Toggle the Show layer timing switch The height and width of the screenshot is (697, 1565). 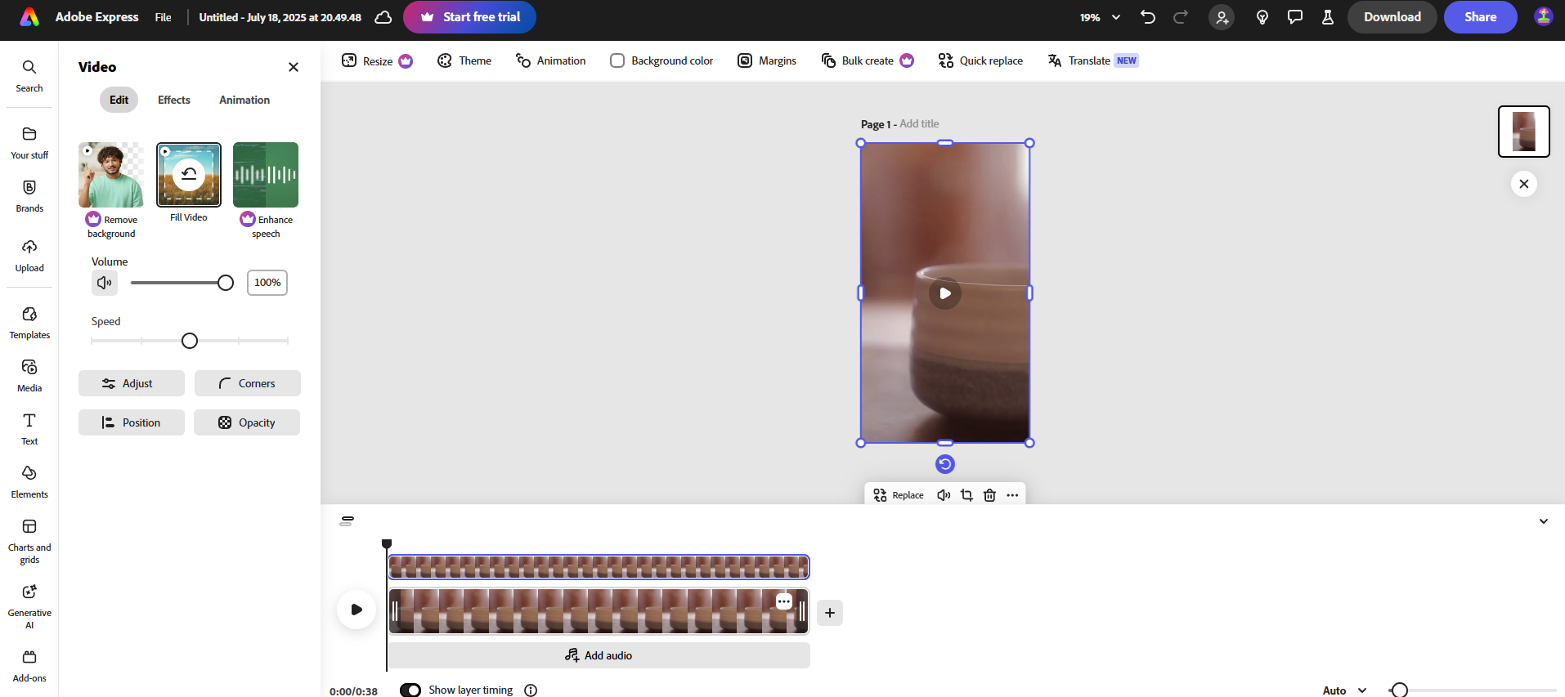pyautogui.click(x=410, y=690)
